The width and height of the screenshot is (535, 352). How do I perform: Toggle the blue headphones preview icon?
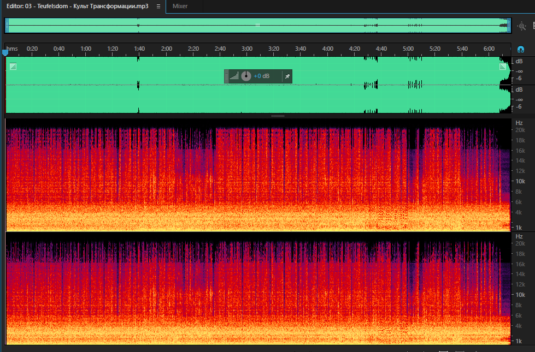coord(520,50)
